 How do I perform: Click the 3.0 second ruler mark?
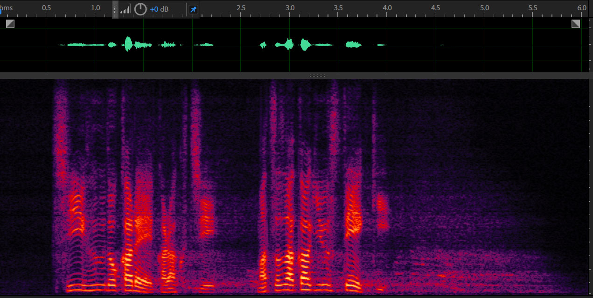click(290, 8)
